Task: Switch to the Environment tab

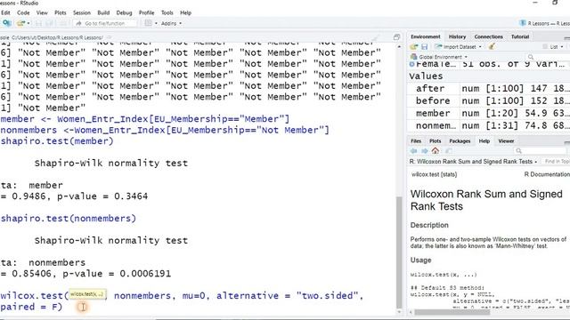Action: (x=426, y=36)
